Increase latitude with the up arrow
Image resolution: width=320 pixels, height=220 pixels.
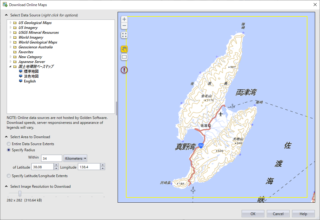click(x=56, y=165)
